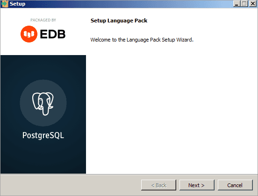Click the PostgreSQL label in side panel
The width and height of the screenshot is (258, 196).
click(x=43, y=135)
